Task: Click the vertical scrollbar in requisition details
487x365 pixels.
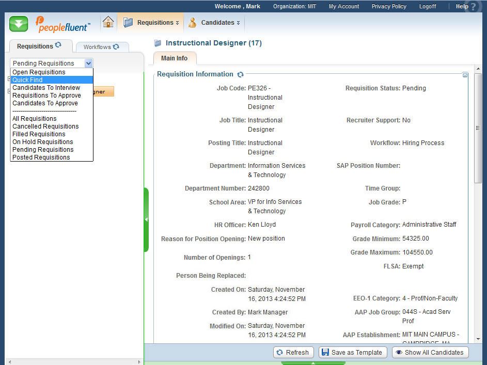Action: pyautogui.click(x=478, y=129)
